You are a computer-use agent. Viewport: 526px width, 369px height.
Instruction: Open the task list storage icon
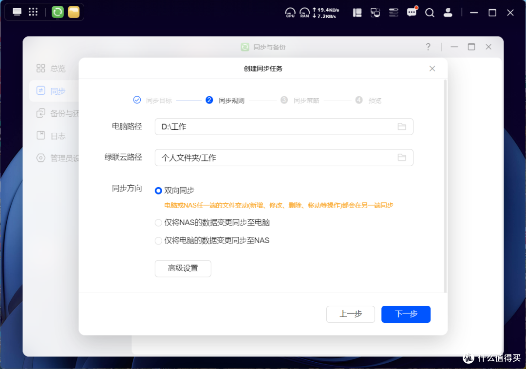[x=394, y=13]
